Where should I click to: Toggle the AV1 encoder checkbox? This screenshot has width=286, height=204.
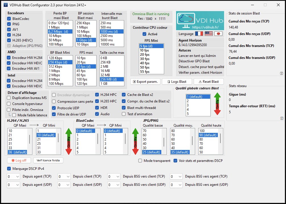click(9, 29)
